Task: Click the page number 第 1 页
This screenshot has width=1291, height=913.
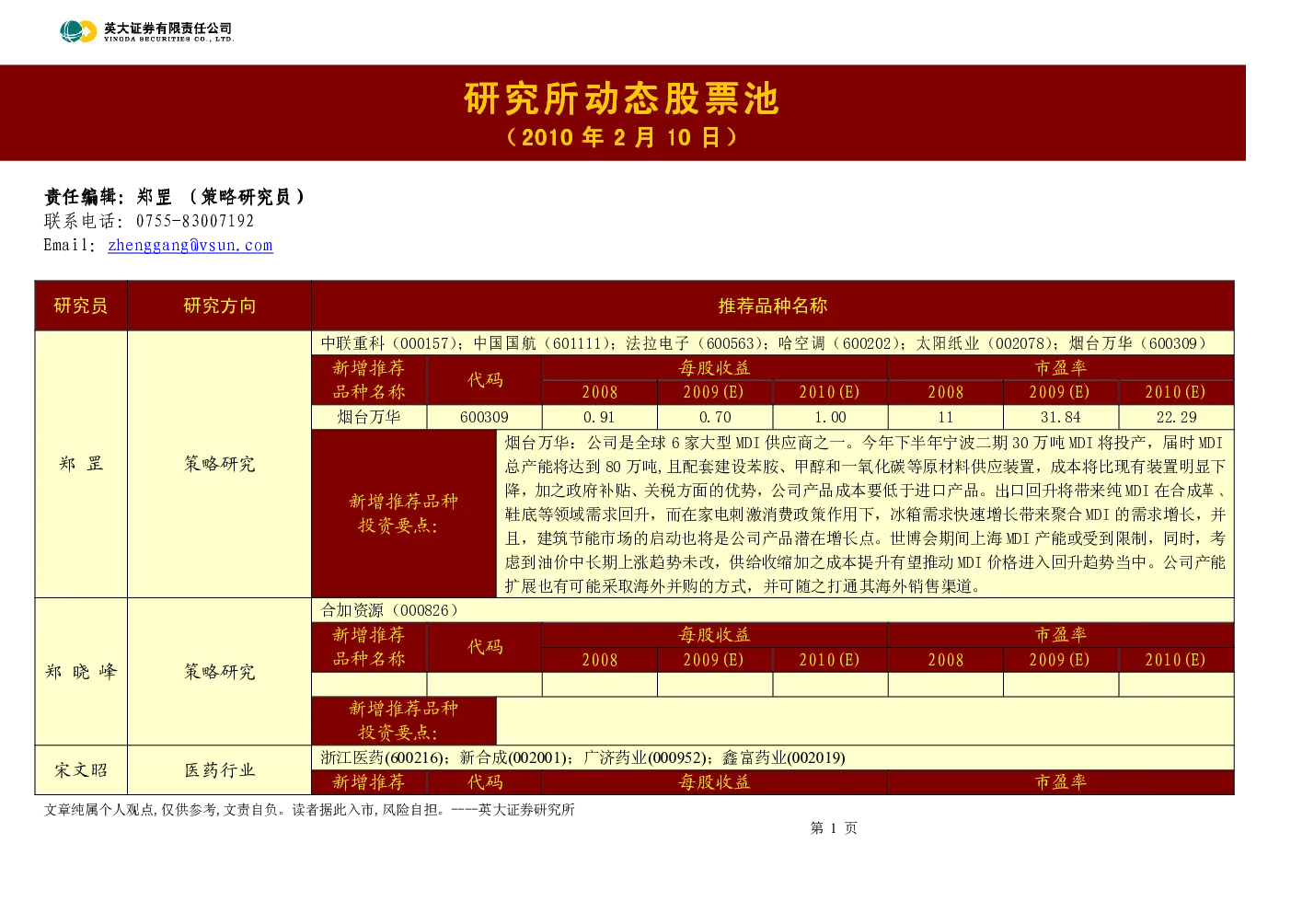Action: tap(834, 828)
